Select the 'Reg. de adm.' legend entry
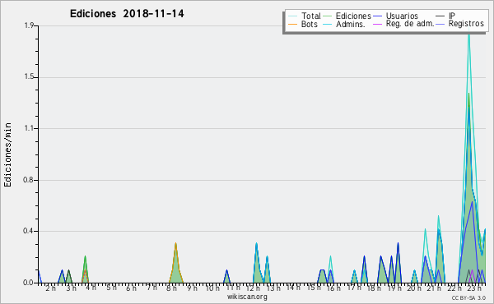Image resolution: width=494 pixels, height=304 pixels. (x=403, y=24)
